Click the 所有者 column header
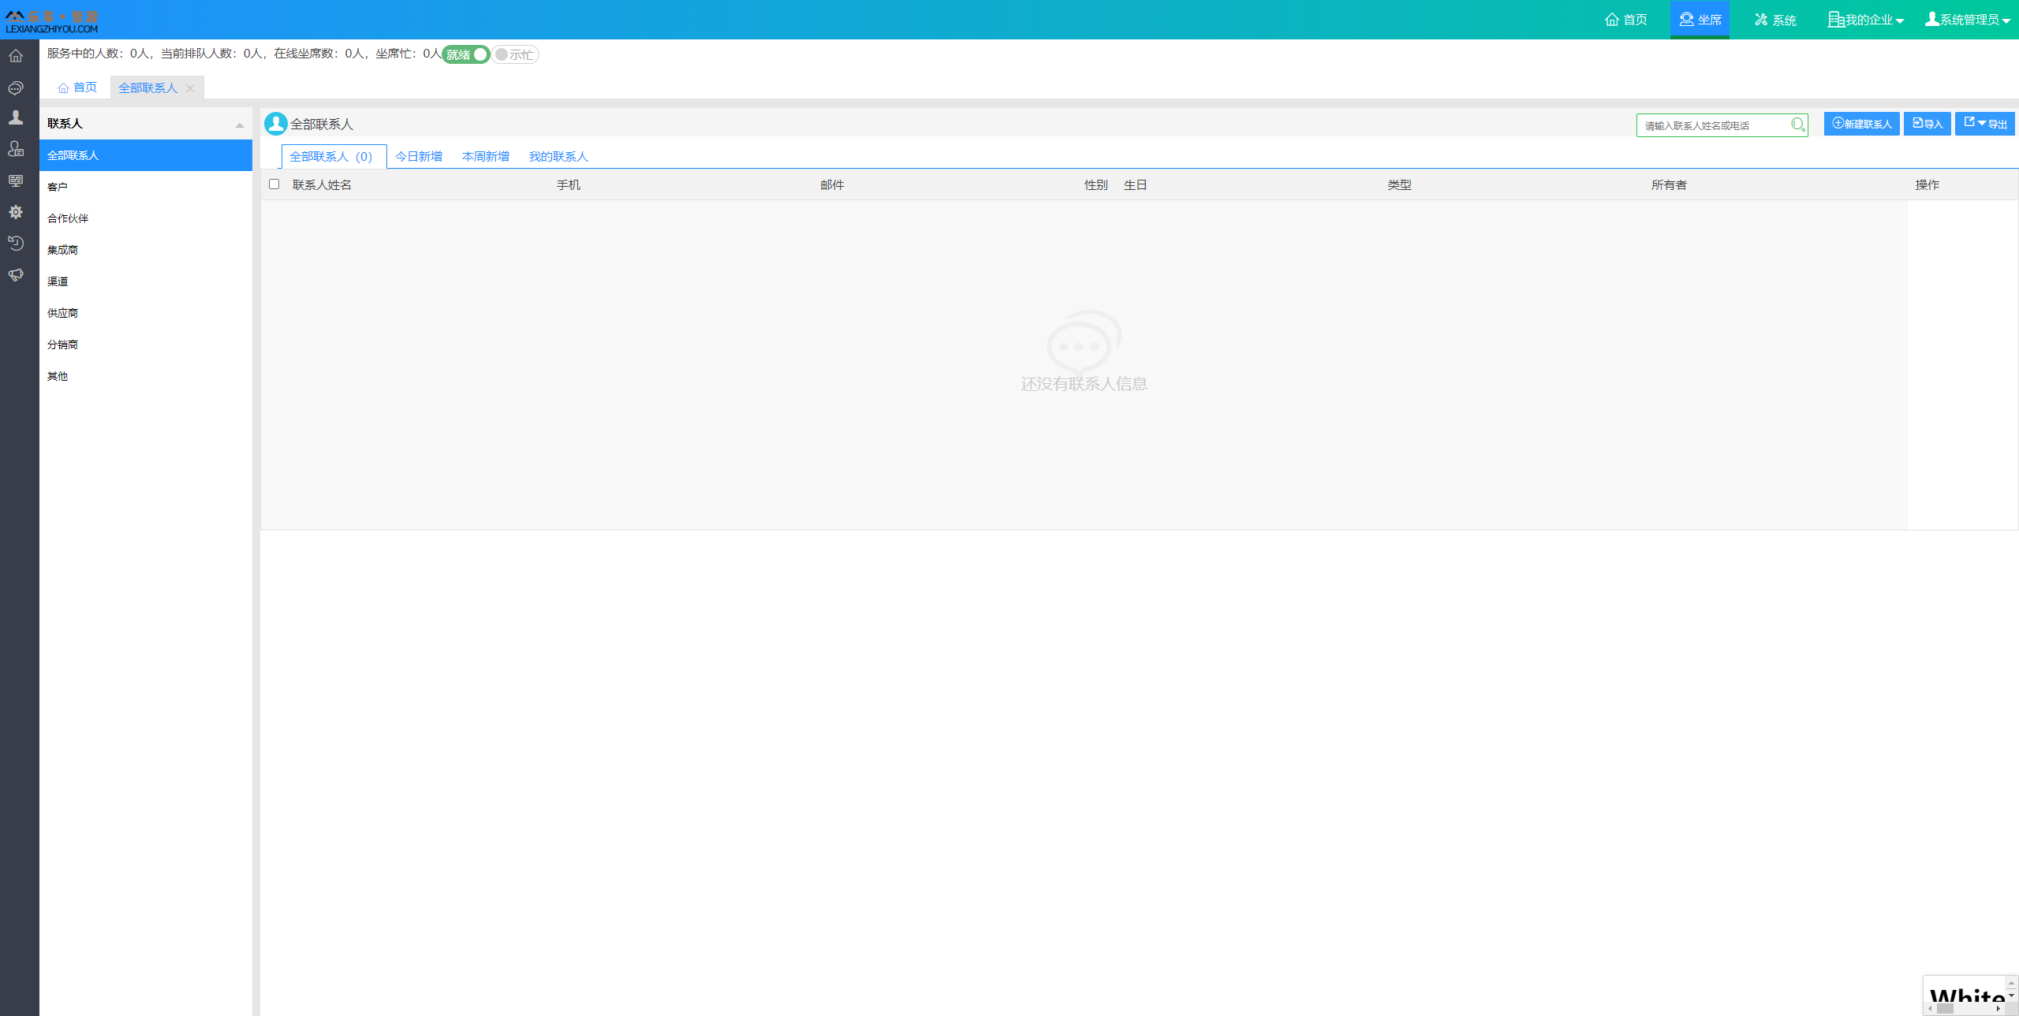The width and height of the screenshot is (2019, 1016). tap(1669, 184)
